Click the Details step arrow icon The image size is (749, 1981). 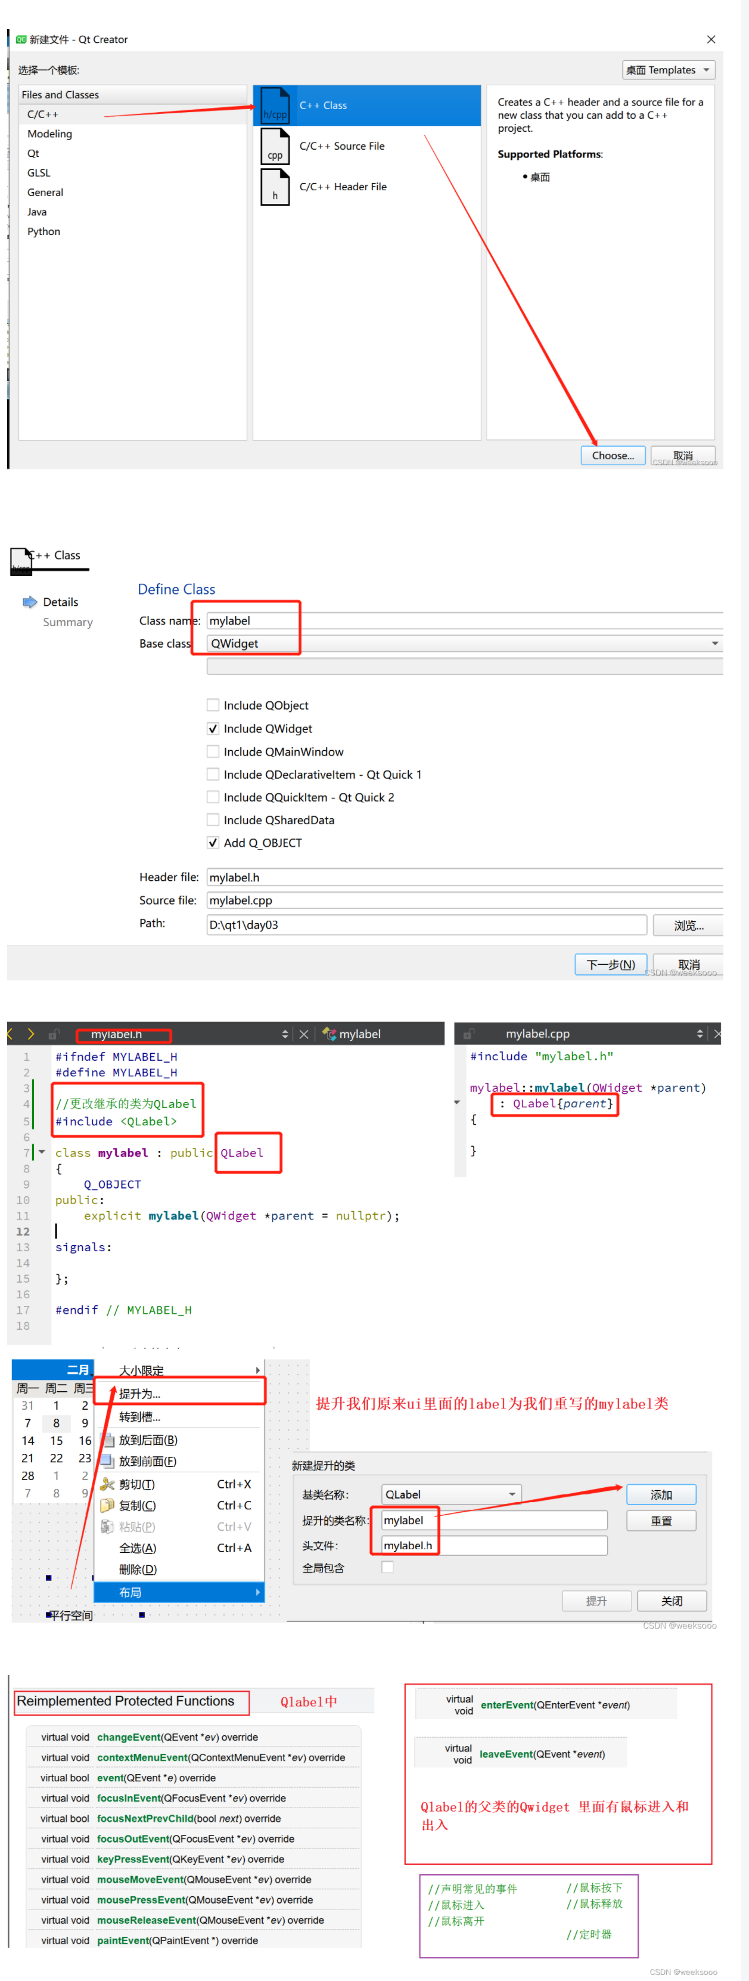(x=30, y=602)
